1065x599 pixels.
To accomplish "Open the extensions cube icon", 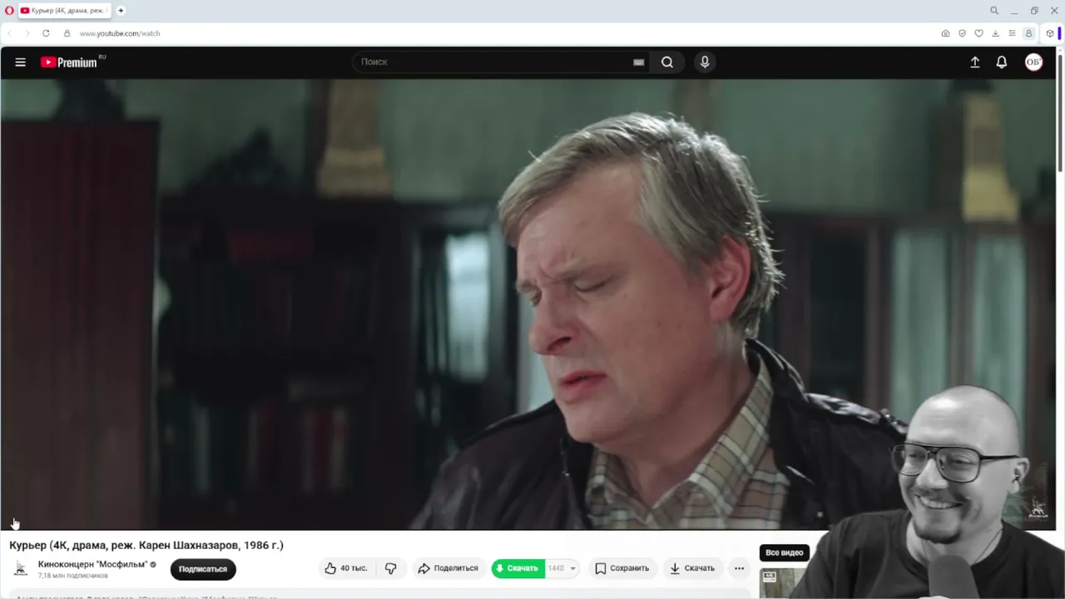I will (x=1050, y=33).
